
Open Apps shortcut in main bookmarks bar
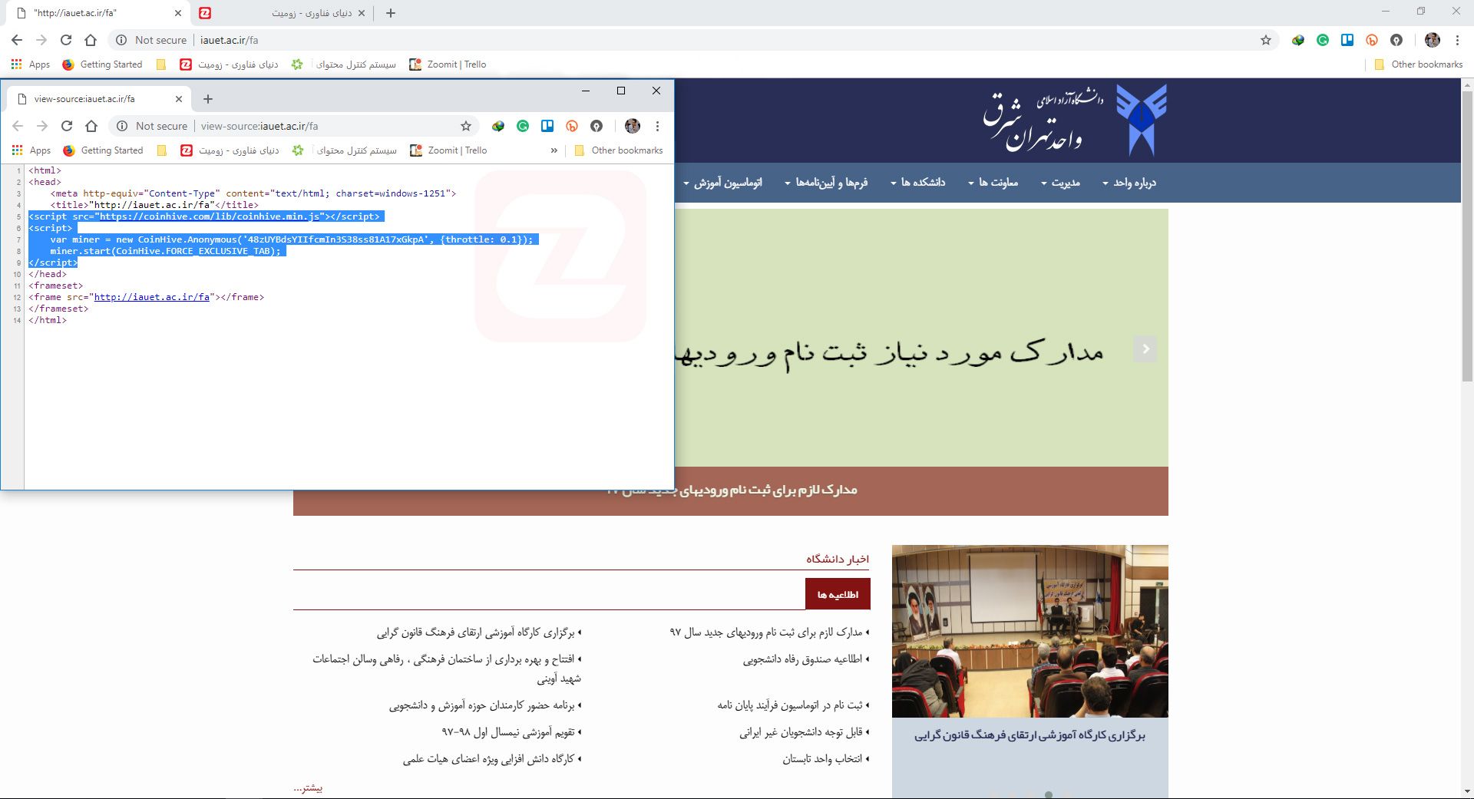click(x=30, y=64)
